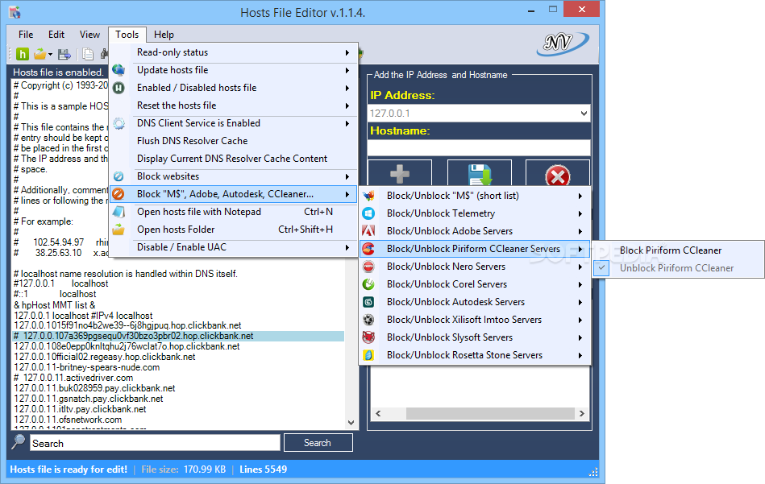Expand Block/Unblock Rosetta Stone Servers submenu
Viewport: 765px width, 484px height.
580,355
